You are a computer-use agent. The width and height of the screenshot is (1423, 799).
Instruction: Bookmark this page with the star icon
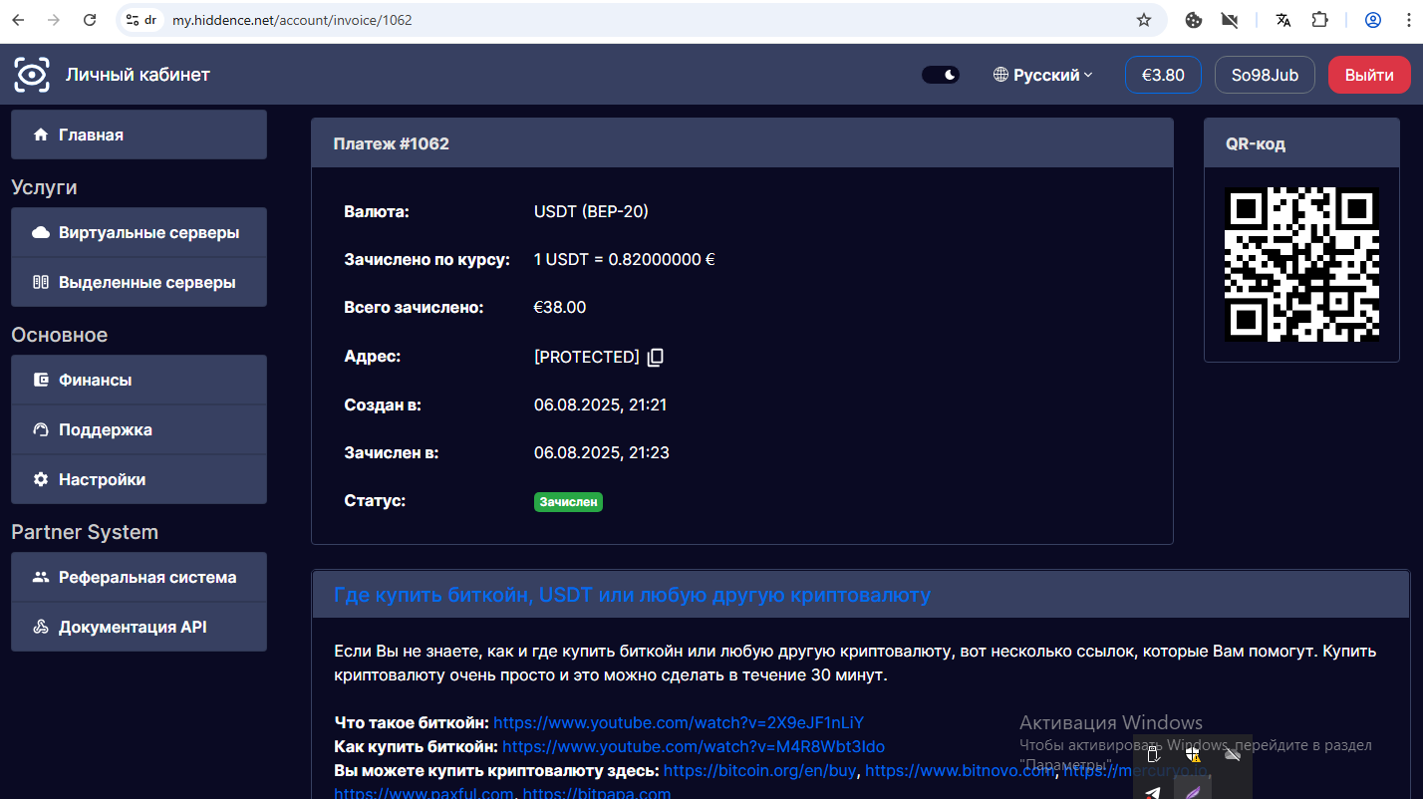[x=1144, y=20]
